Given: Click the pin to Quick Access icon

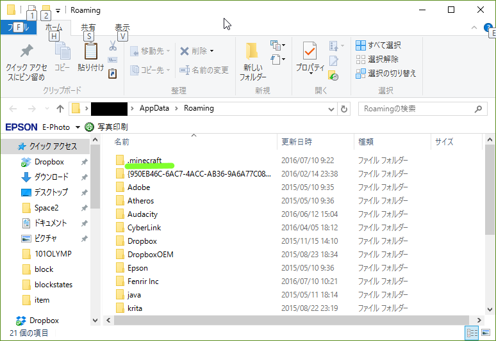Looking at the screenshot, I should click(26, 51).
